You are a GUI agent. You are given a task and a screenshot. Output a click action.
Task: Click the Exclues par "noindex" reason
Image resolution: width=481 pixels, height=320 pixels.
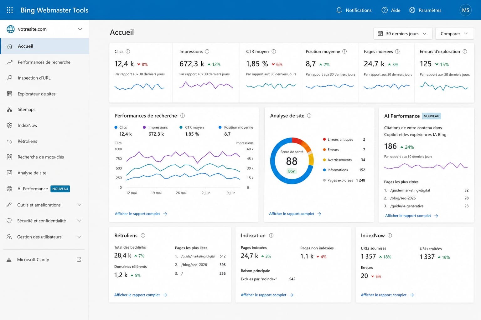pyautogui.click(x=259, y=279)
